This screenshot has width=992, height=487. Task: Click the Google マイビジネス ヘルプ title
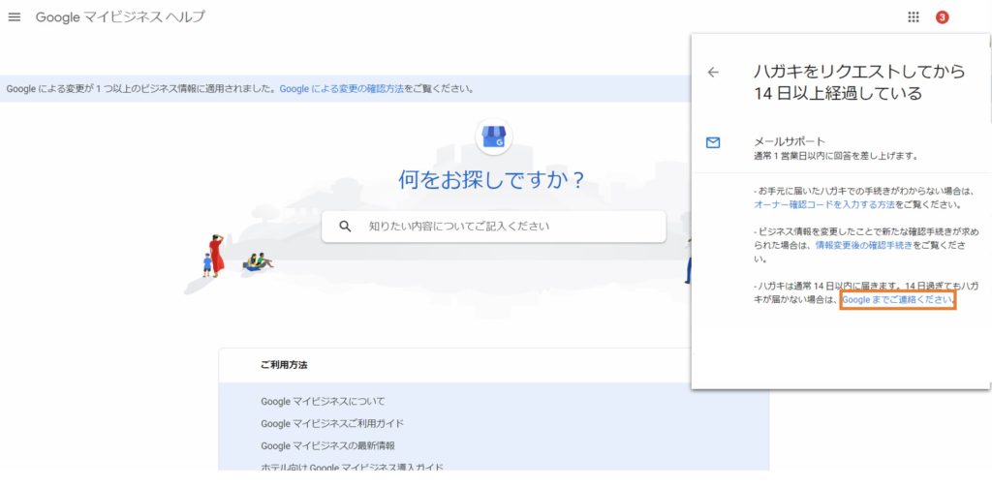pos(120,17)
